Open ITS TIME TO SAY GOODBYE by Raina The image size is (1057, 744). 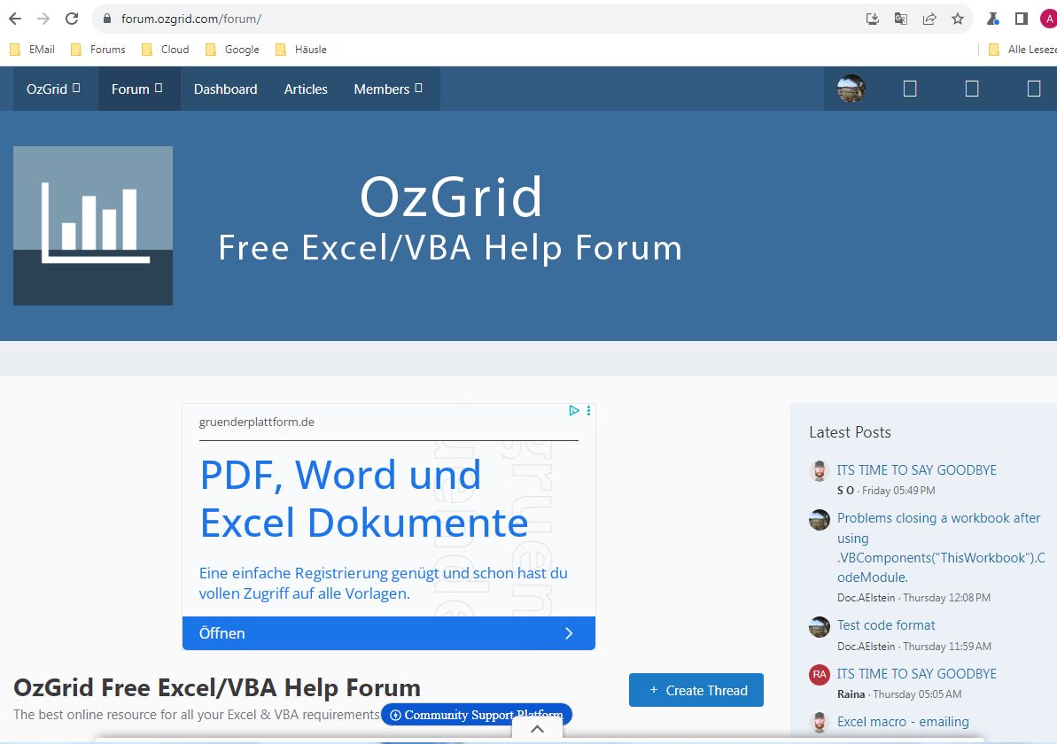(916, 673)
